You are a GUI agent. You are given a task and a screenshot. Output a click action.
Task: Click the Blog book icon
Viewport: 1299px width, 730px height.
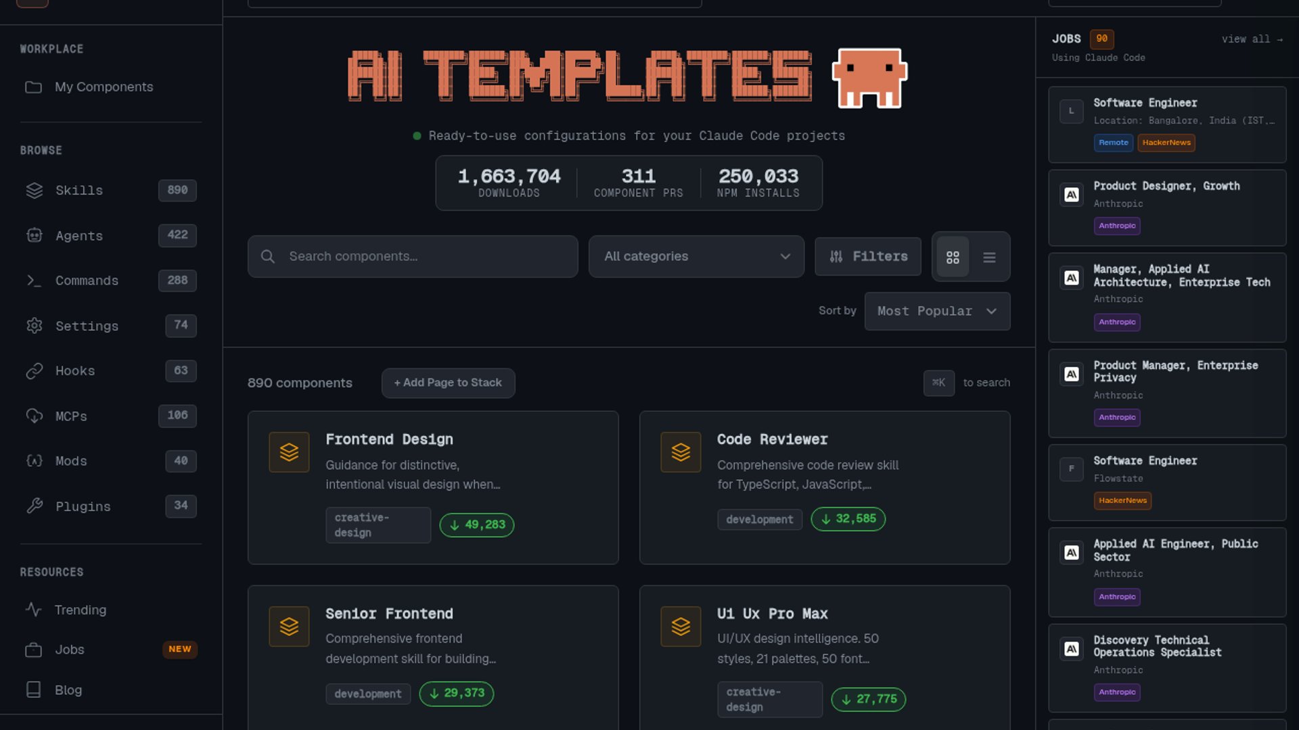pos(33,689)
